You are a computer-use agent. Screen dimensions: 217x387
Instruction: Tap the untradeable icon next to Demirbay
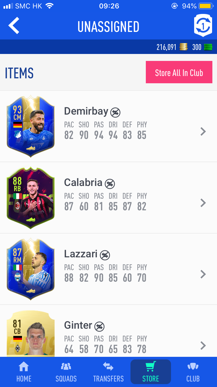115,112
